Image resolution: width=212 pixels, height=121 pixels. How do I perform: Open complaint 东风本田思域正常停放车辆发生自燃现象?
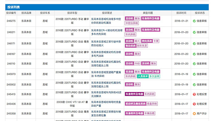pyautogui.click(x=106, y=113)
